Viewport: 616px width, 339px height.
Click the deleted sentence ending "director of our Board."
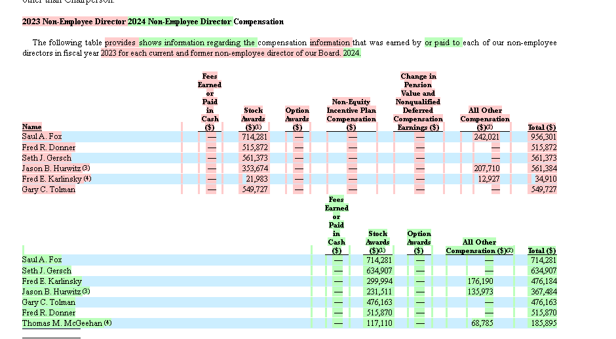pos(221,53)
